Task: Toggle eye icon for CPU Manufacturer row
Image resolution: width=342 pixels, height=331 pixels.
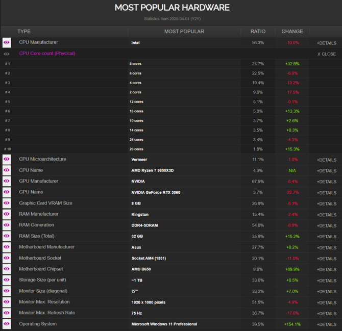Action: 7,42
